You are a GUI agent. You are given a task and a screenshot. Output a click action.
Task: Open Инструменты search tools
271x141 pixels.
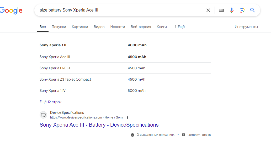[246, 27]
